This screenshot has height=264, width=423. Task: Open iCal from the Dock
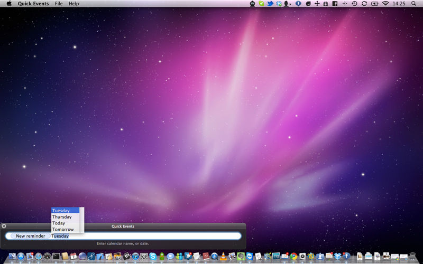click(x=73, y=256)
